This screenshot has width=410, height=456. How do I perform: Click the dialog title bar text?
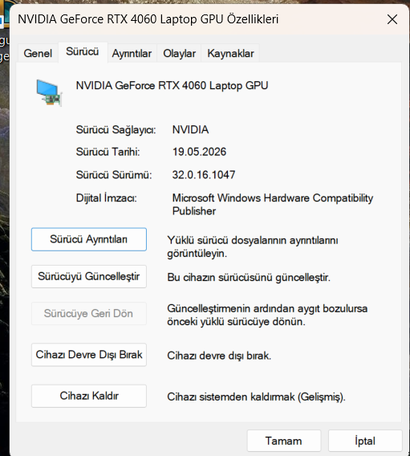click(148, 19)
